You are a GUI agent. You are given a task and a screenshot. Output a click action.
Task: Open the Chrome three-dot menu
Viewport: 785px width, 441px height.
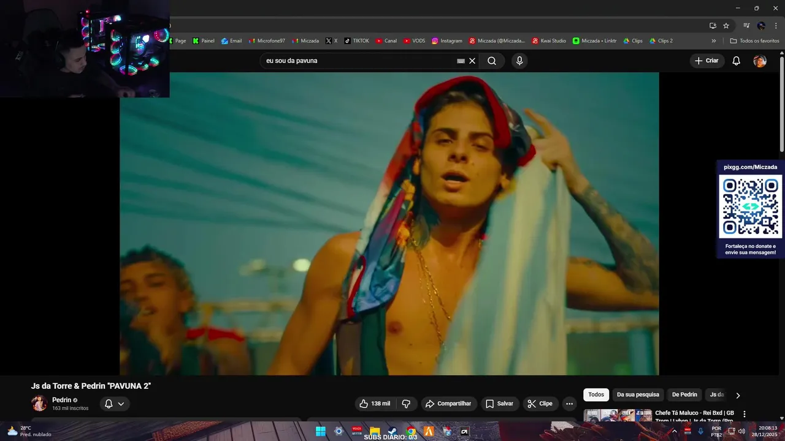776,26
